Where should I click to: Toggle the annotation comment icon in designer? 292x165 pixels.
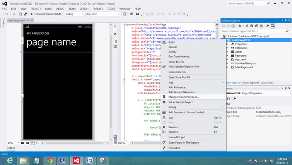click(37, 143)
